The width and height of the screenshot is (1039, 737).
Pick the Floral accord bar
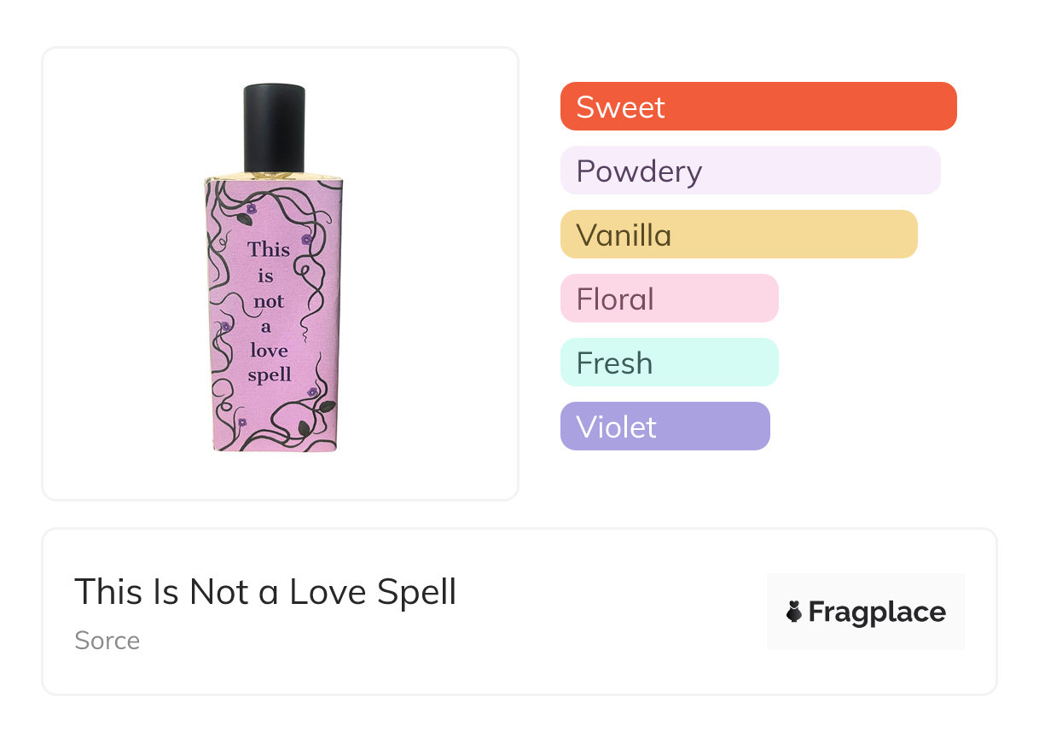tap(669, 299)
